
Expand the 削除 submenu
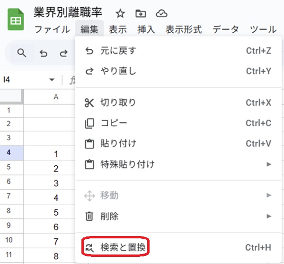[178, 216]
